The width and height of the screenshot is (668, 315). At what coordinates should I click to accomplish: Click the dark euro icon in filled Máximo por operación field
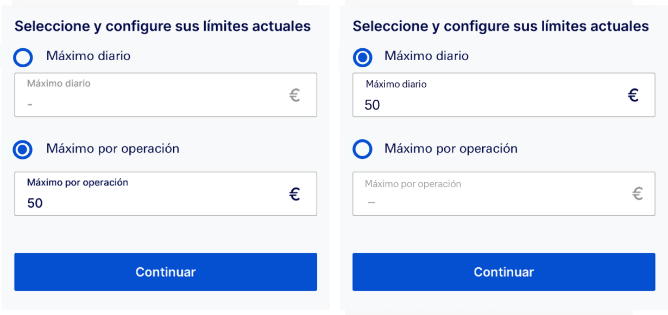(x=294, y=194)
